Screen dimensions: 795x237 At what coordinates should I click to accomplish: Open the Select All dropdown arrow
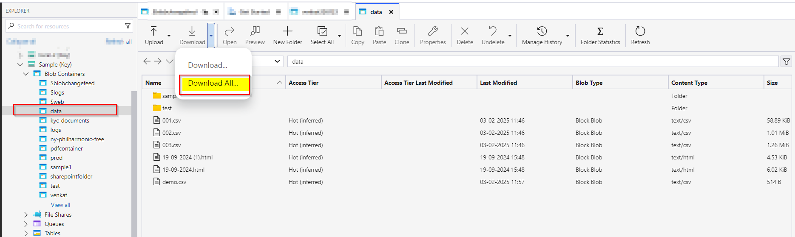(x=339, y=36)
